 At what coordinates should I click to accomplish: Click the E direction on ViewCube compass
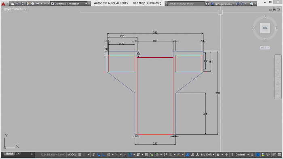(276, 28)
